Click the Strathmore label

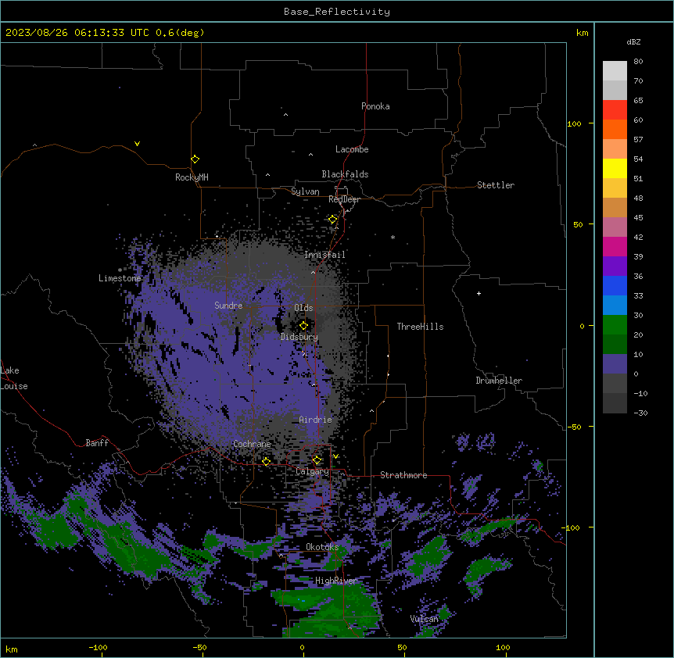(x=403, y=475)
